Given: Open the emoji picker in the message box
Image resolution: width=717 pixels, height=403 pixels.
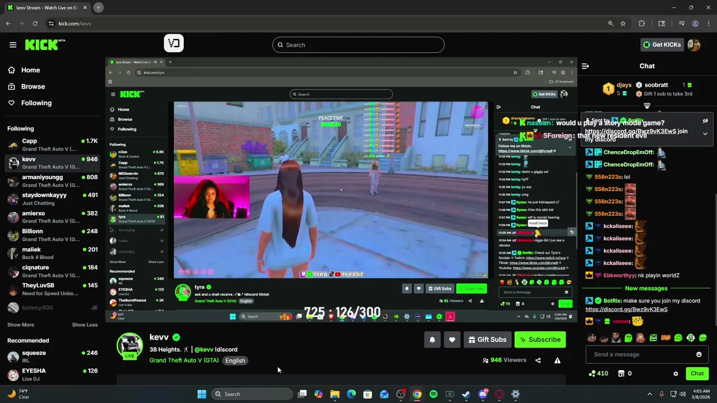Looking at the screenshot, I should coord(699,354).
